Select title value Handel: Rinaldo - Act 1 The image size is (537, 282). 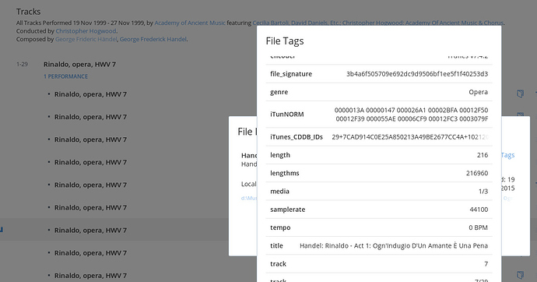[x=394, y=246]
